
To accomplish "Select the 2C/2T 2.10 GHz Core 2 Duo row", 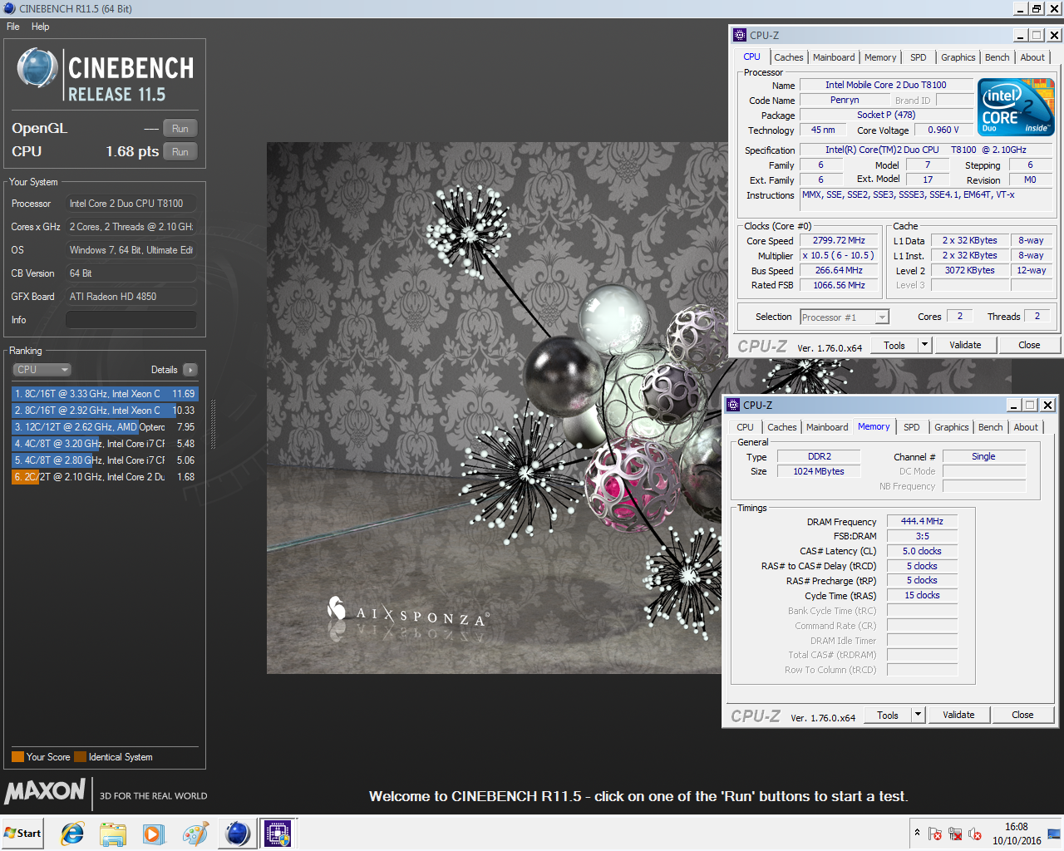I will point(105,477).
